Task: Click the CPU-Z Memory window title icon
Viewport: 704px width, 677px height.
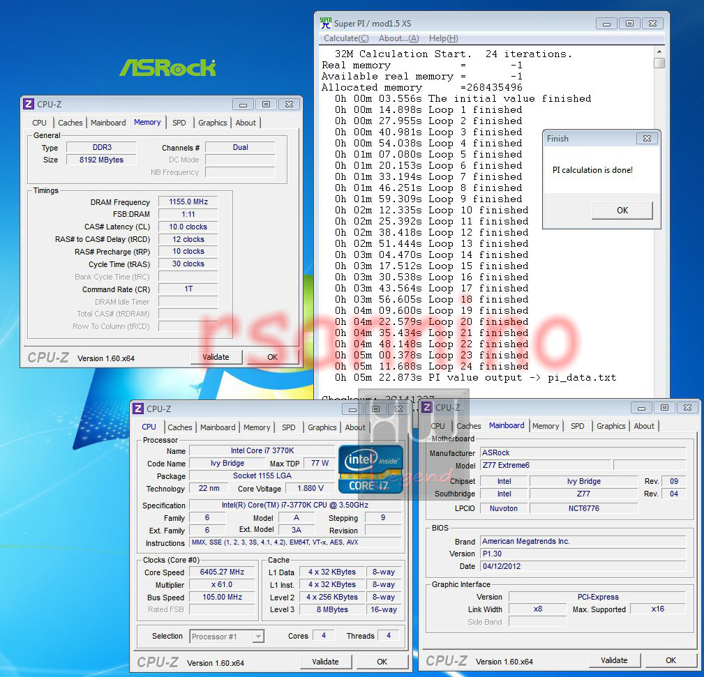Action: coord(29,104)
